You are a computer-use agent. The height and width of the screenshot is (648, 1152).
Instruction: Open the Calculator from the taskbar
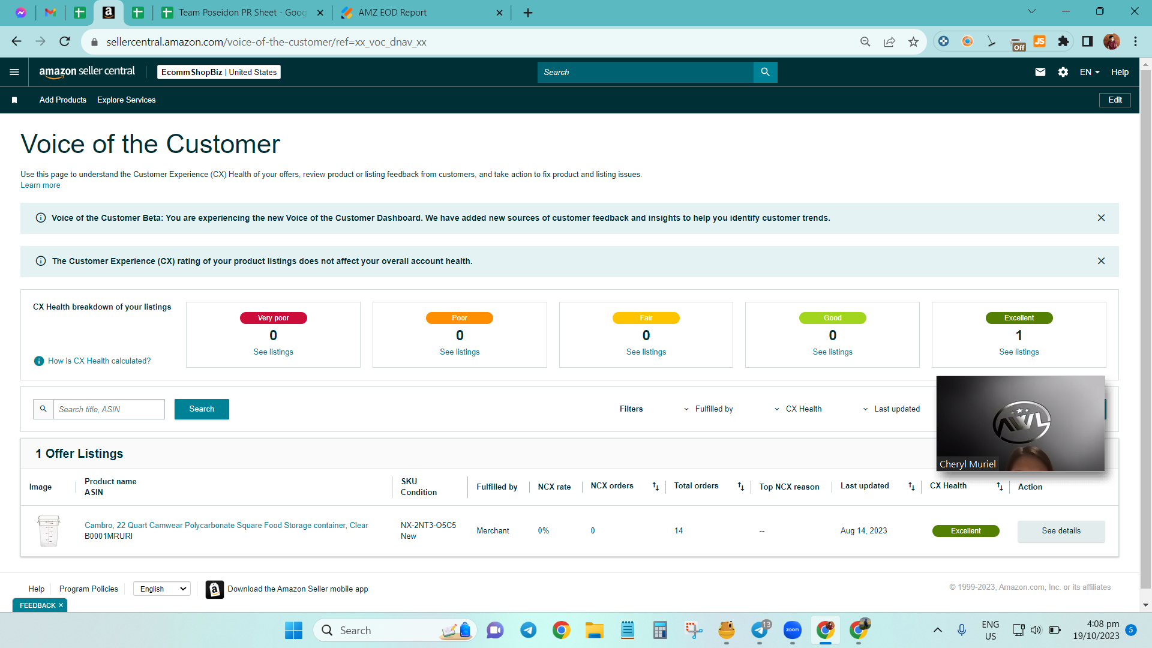click(660, 630)
